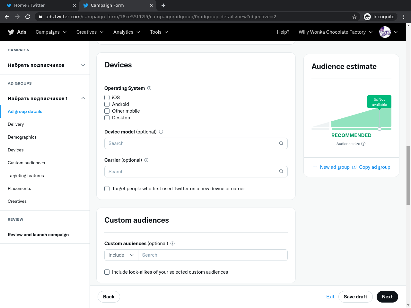
Task: Open the Willy Wonka profile avatar
Action: click(x=385, y=32)
